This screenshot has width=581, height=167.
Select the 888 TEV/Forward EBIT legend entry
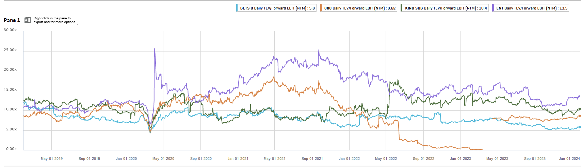(360, 8)
